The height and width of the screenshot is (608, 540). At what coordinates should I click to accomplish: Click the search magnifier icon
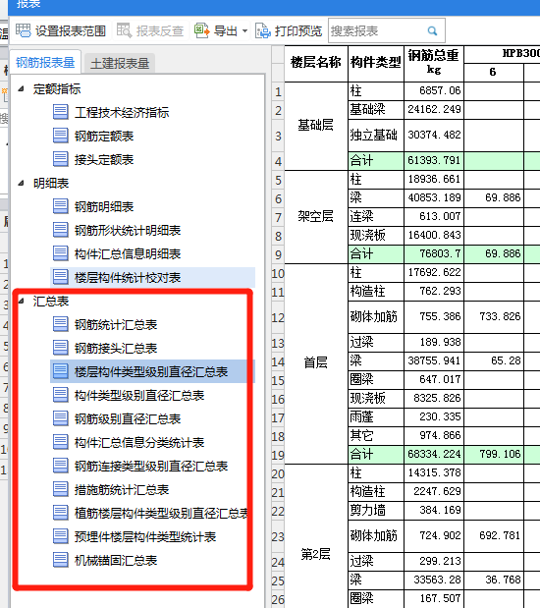point(433,30)
